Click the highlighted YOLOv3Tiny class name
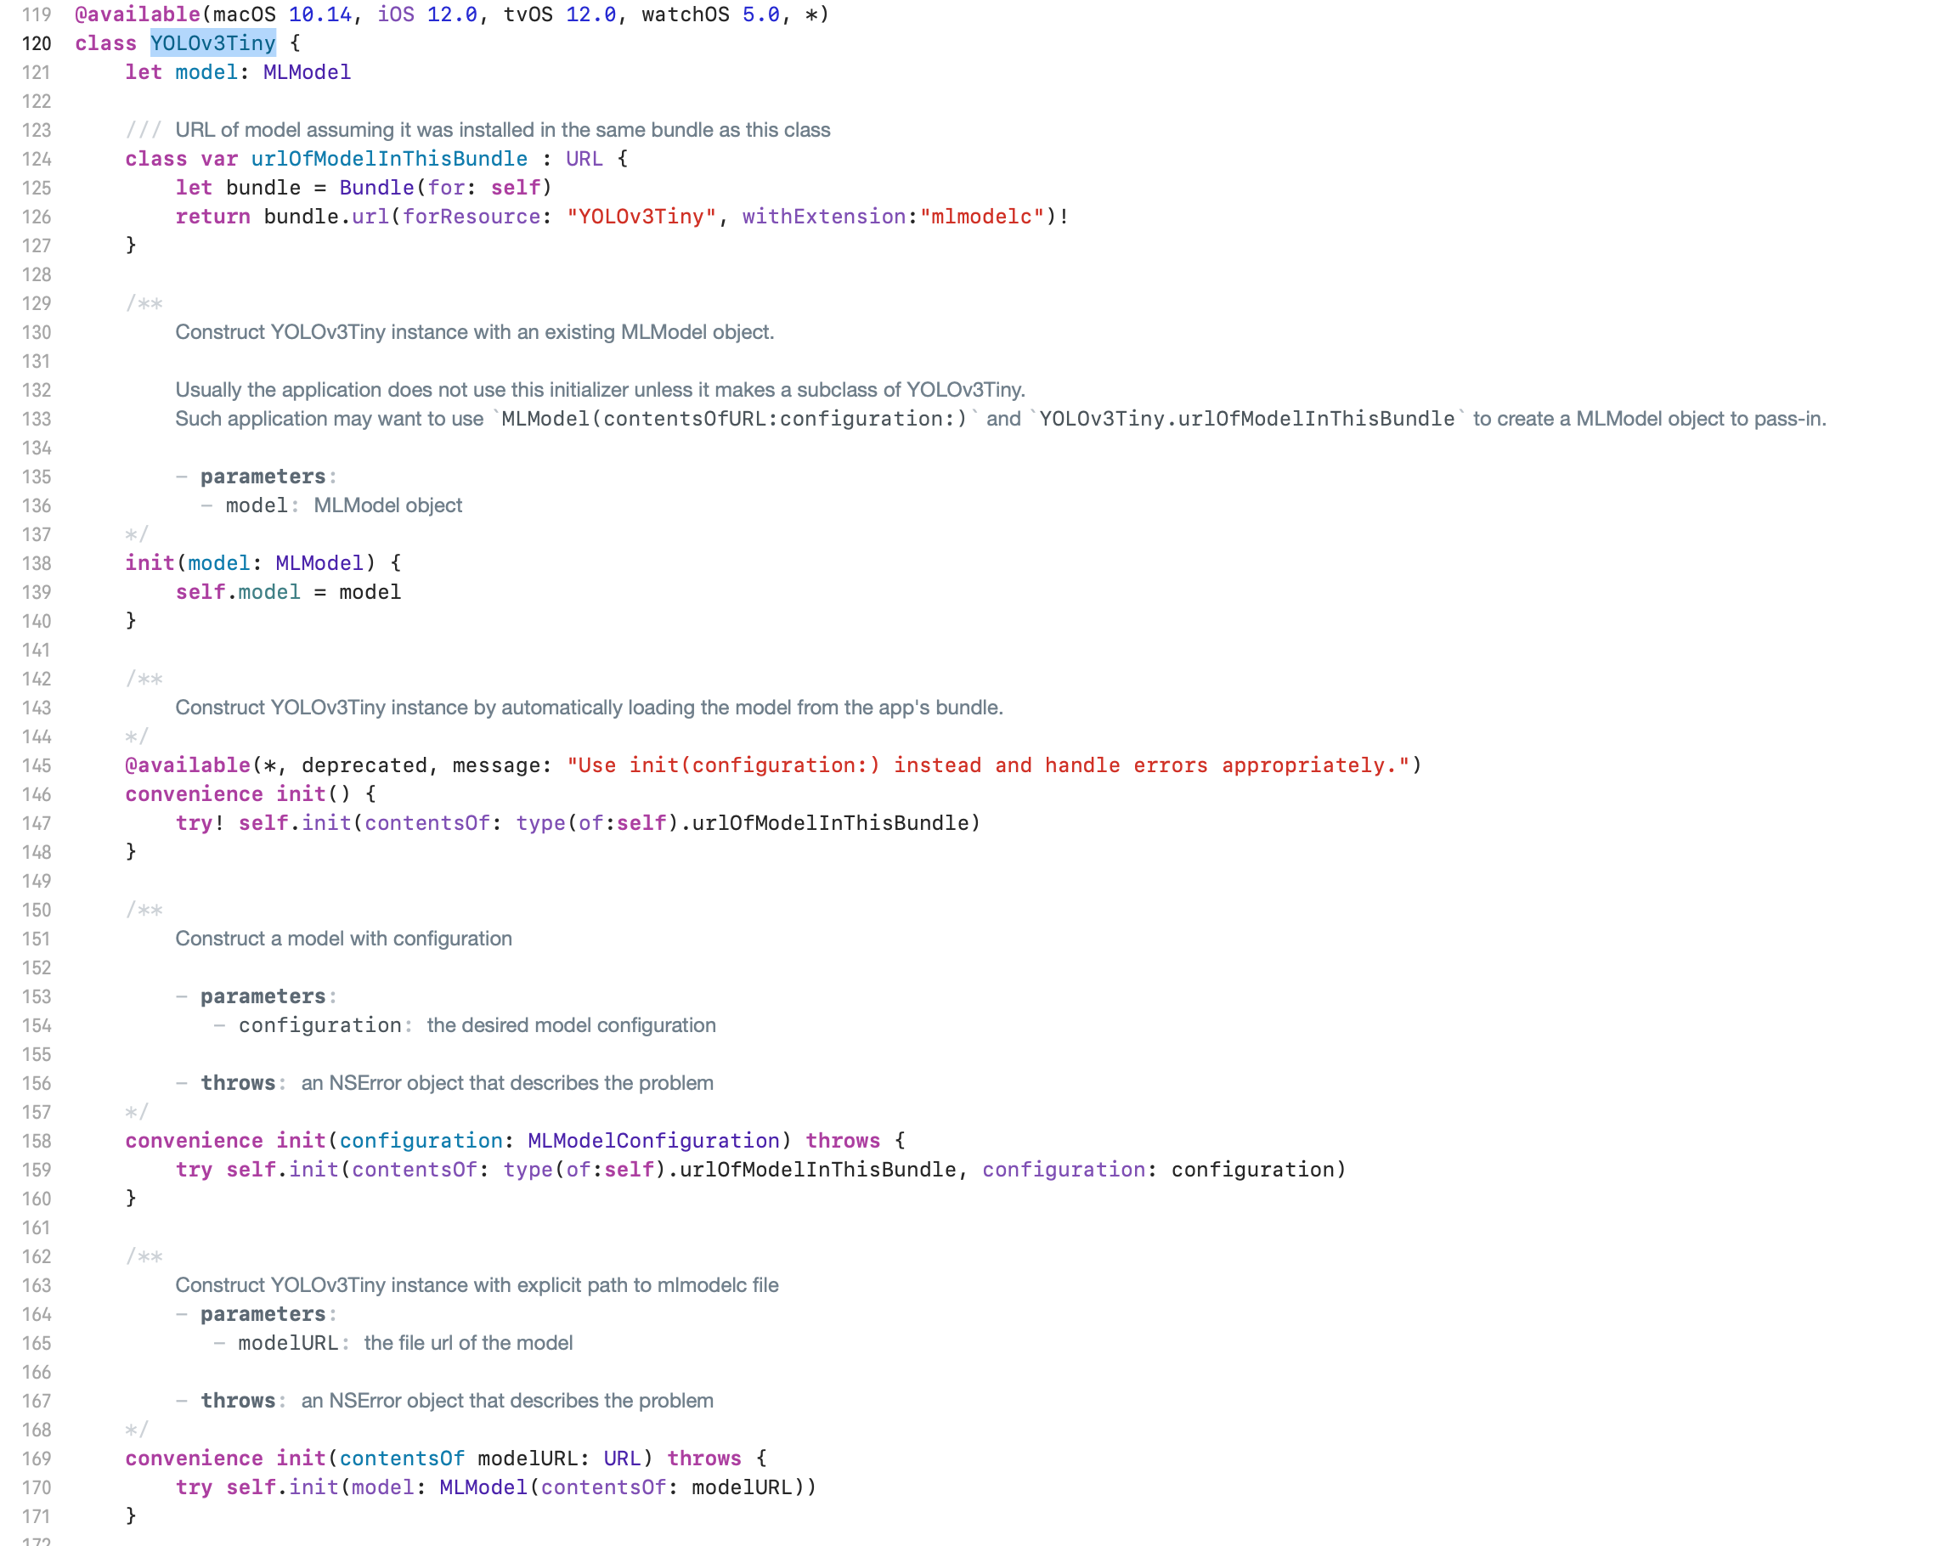Viewport: 1937px width, 1546px height. pyautogui.click(x=213, y=43)
